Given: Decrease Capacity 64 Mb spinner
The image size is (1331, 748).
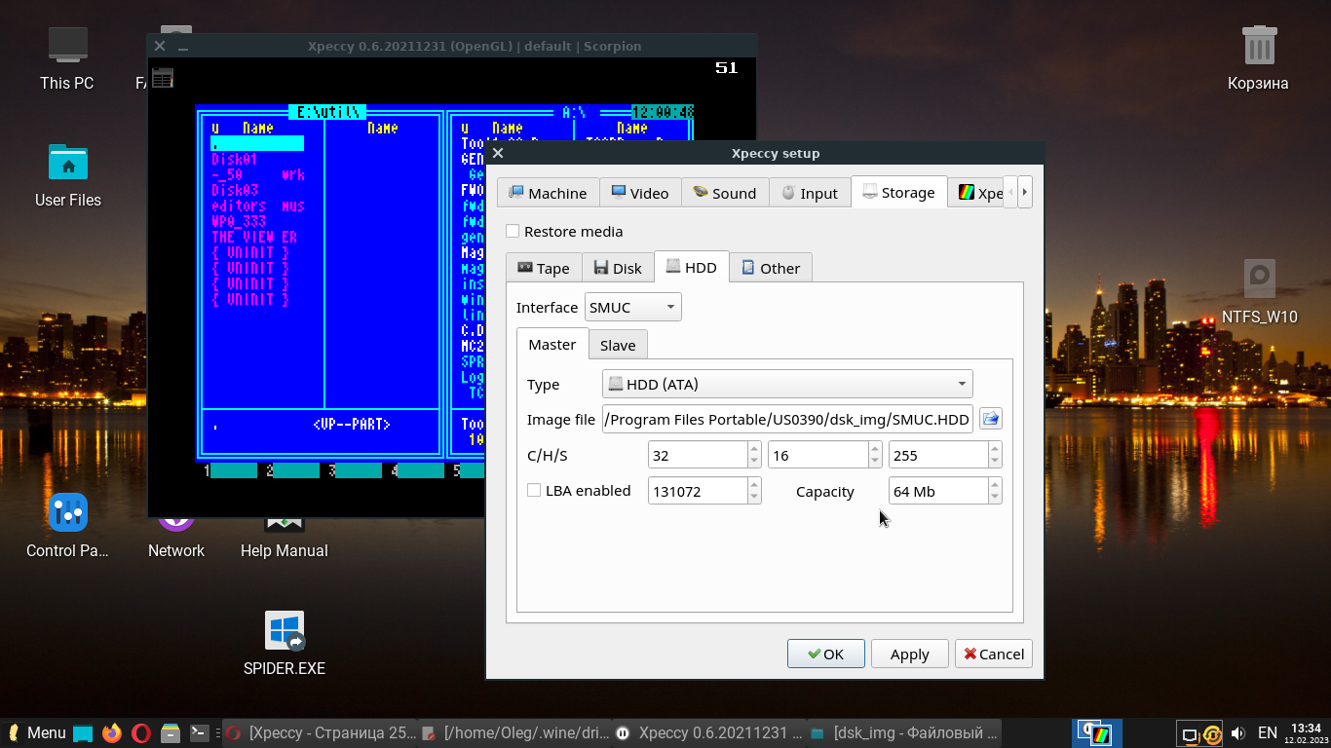Looking at the screenshot, I should [995, 497].
